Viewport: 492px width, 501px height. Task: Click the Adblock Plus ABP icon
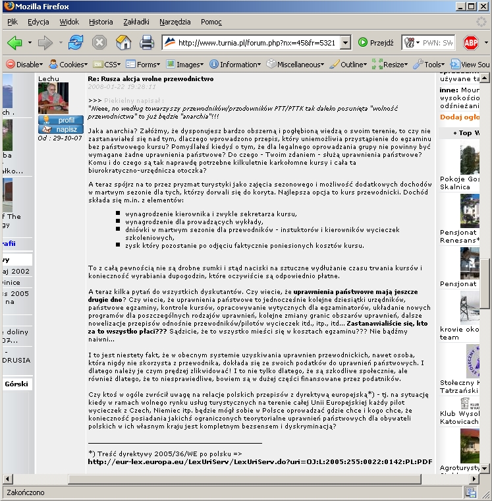tap(471, 42)
